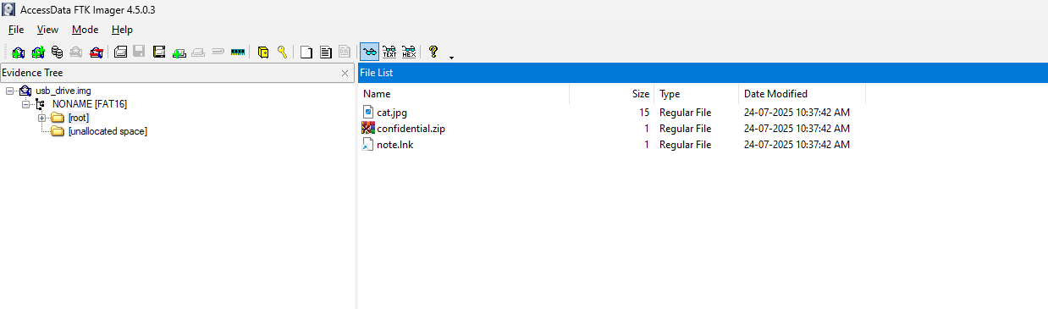Open the Help menu
Screen dimensions: 1048x309
pyautogui.click(x=122, y=30)
